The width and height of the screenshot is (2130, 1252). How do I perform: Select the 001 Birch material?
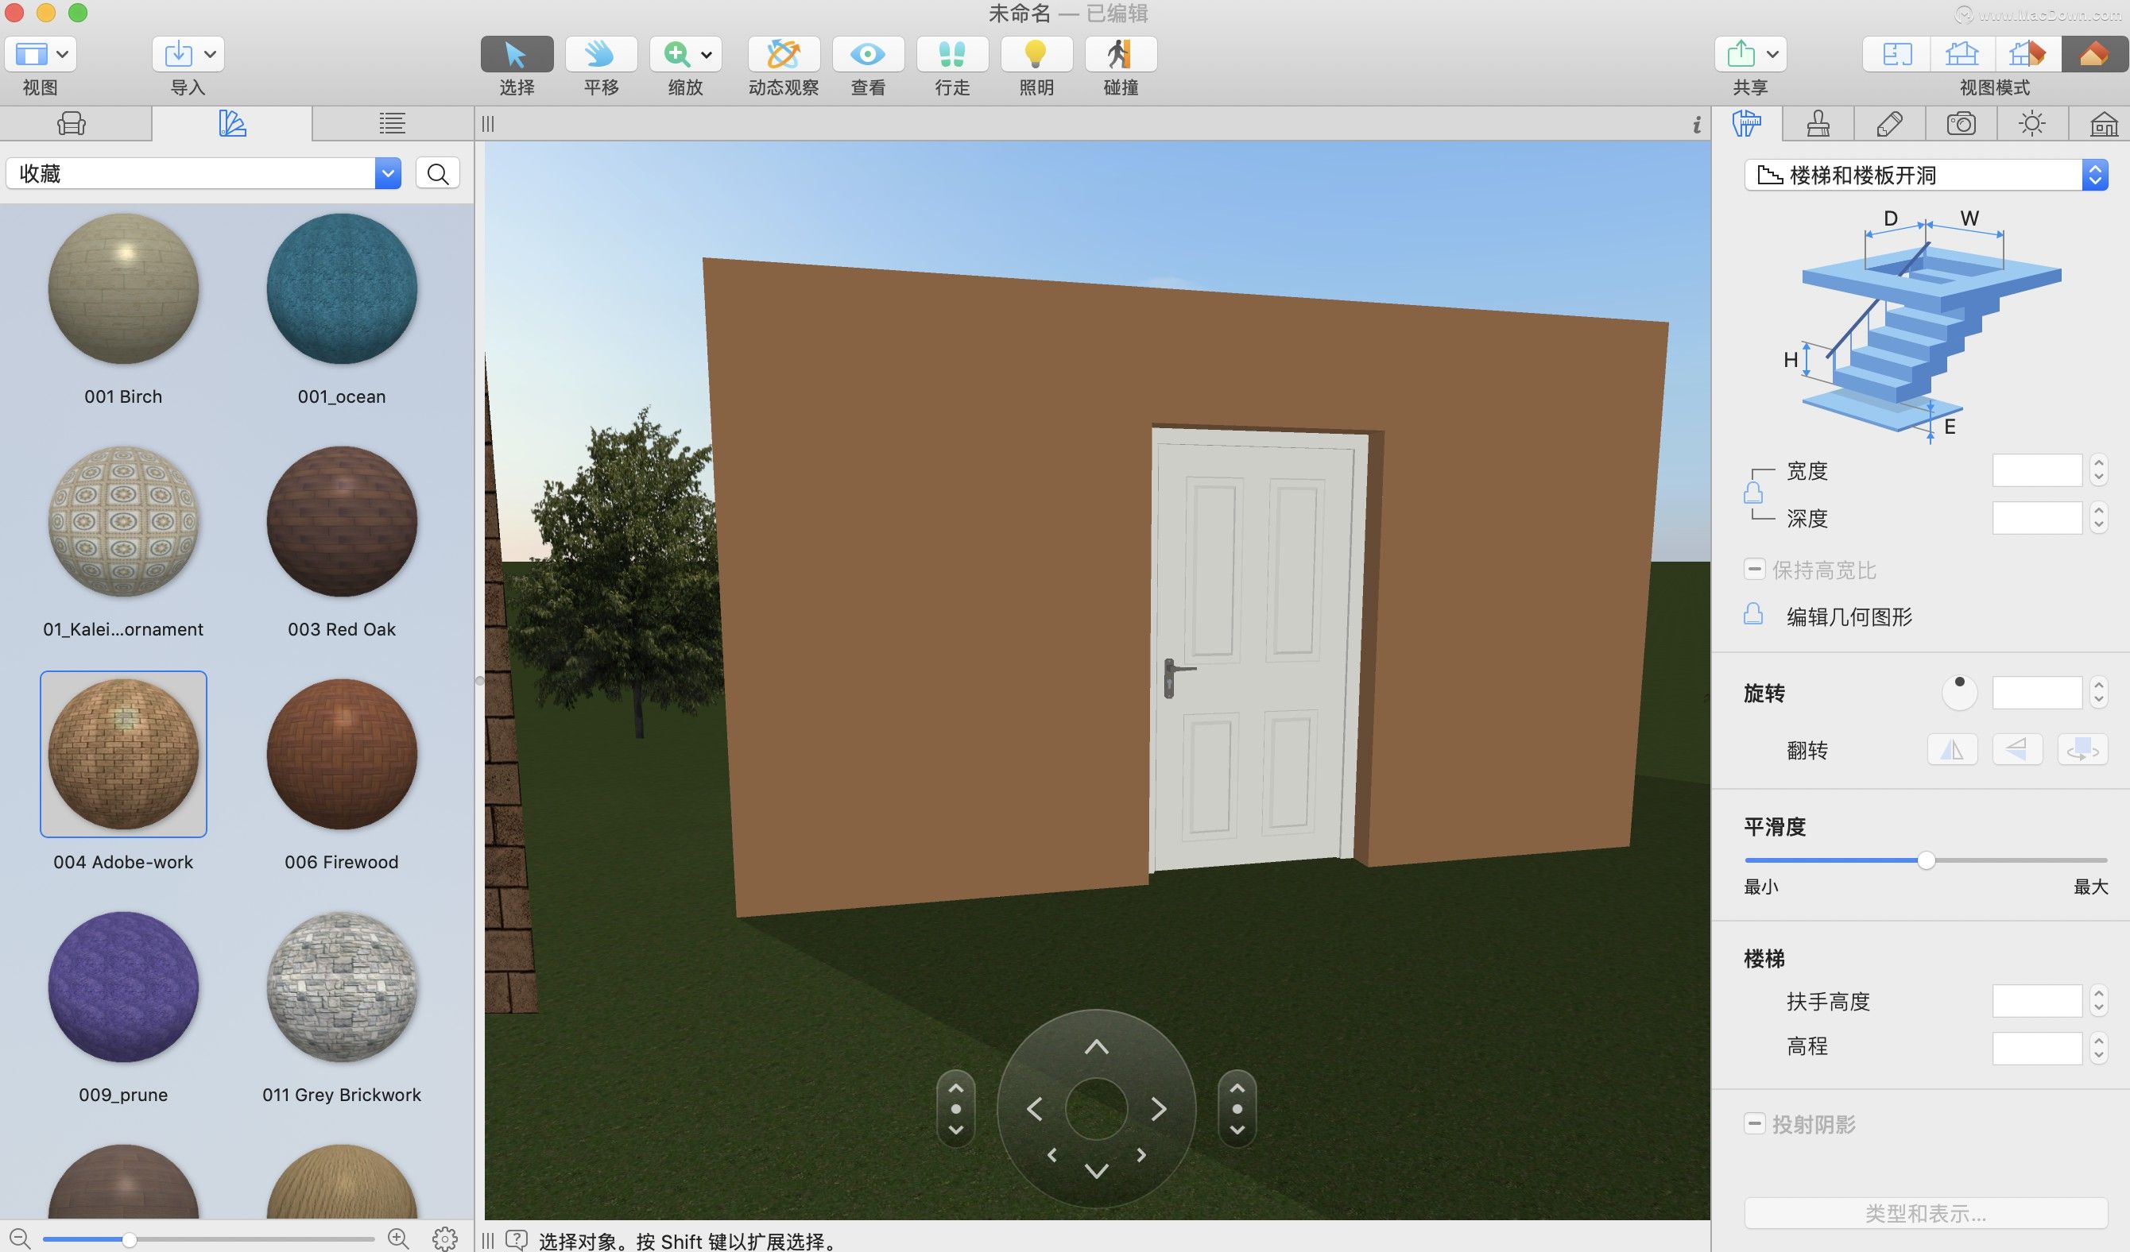pos(123,289)
